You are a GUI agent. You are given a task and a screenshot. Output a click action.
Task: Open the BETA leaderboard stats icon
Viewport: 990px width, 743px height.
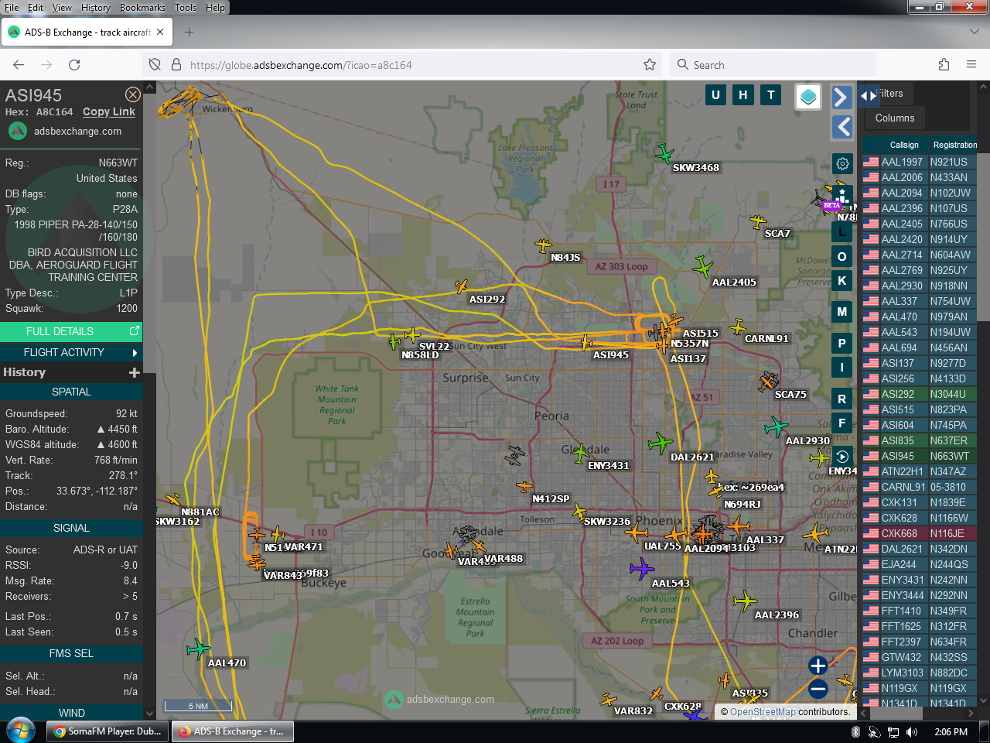point(842,196)
